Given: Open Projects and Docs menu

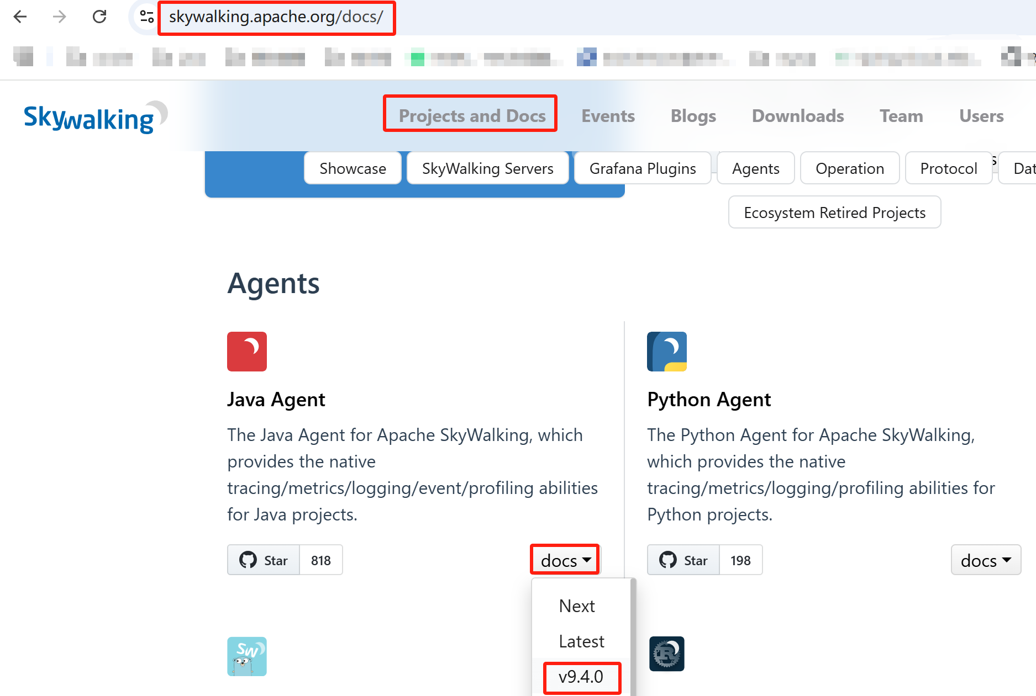Looking at the screenshot, I should tap(472, 116).
